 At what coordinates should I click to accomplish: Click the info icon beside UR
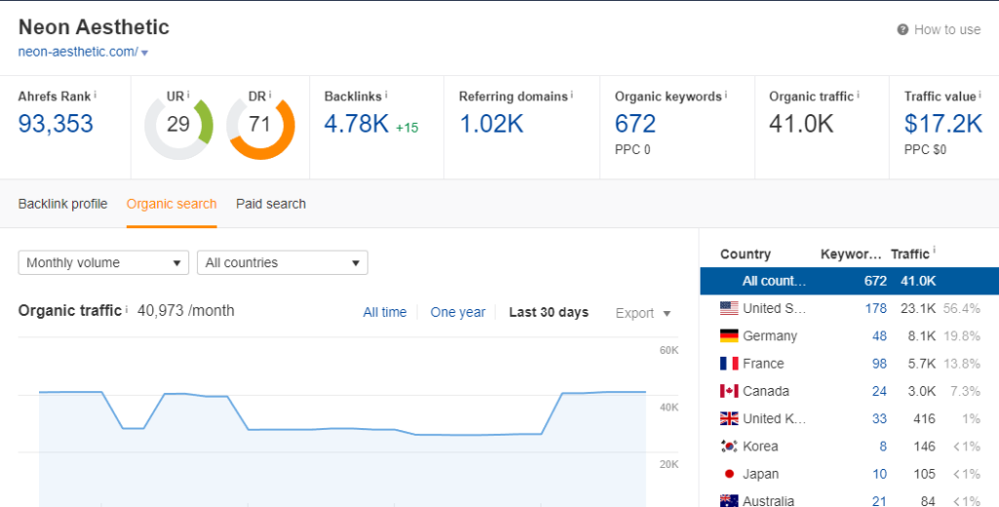[188, 95]
